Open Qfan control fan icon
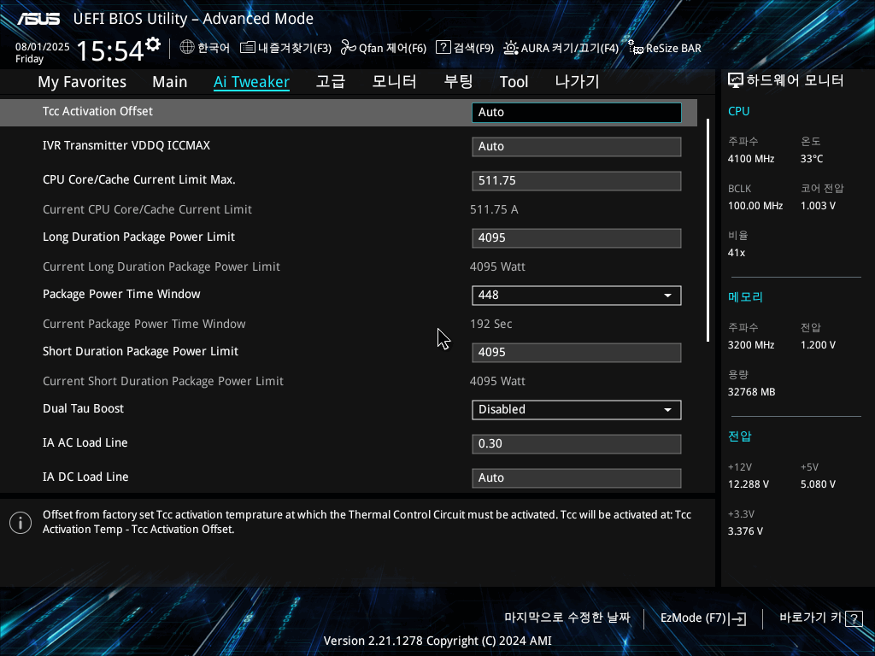This screenshot has height=656, width=875. (x=349, y=48)
